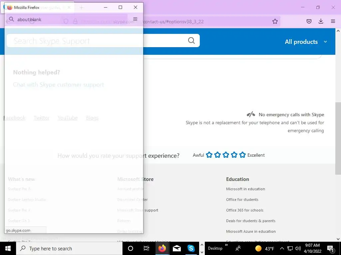
Task: Open the volume speaker tray icon
Action: (x=298, y=248)
